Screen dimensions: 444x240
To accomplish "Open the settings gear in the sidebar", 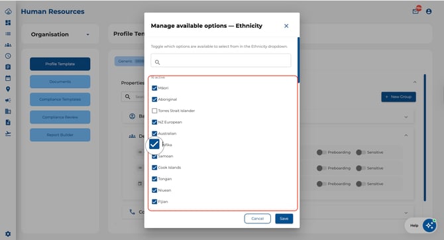I will [8, 234].
